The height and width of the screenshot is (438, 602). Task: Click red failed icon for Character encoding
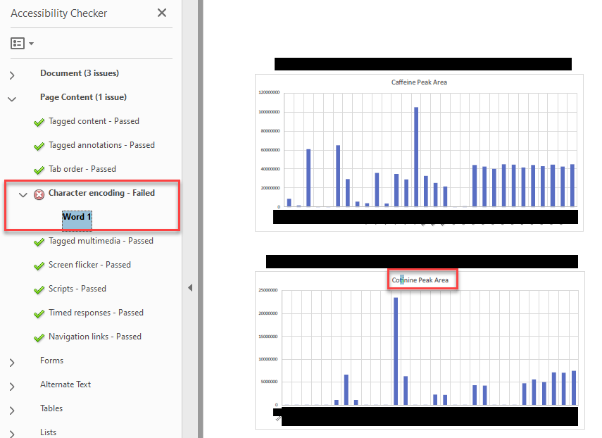(x=39, y=194)
